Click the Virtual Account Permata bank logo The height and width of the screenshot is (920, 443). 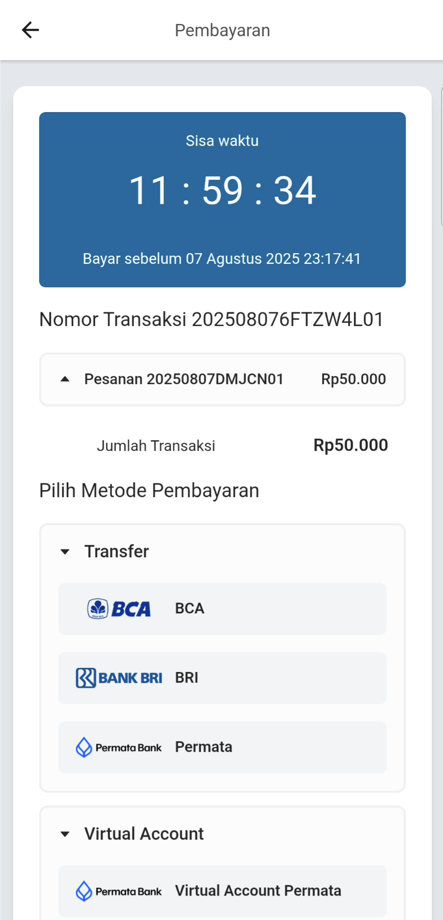tap(119, 891)
